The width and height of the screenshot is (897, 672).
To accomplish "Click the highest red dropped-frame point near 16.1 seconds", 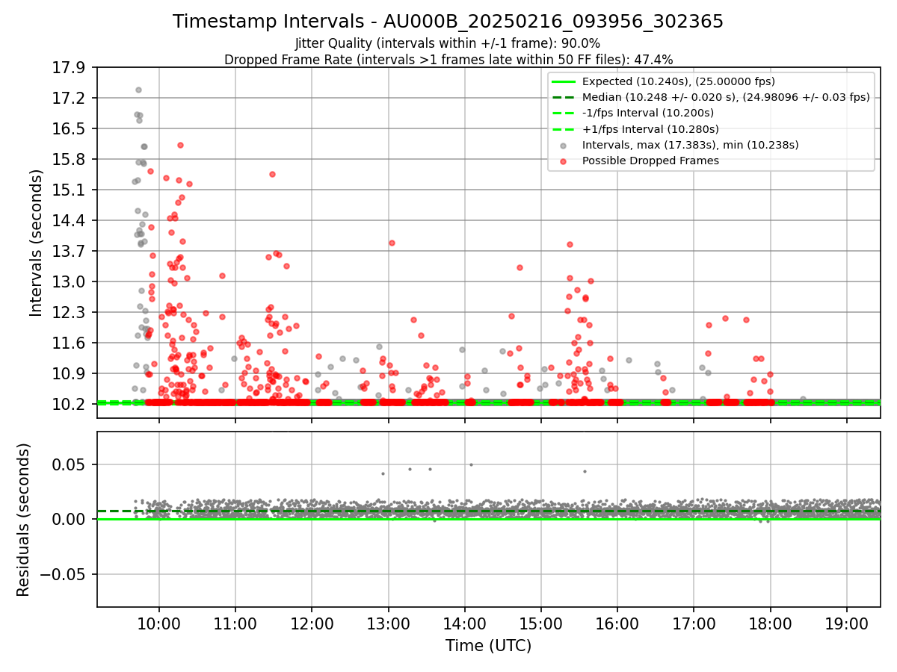I will [x=180, y=145].
